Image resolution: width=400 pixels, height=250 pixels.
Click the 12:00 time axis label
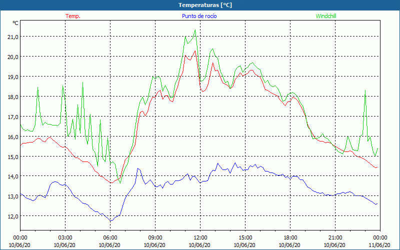click(x=199, y=238)
